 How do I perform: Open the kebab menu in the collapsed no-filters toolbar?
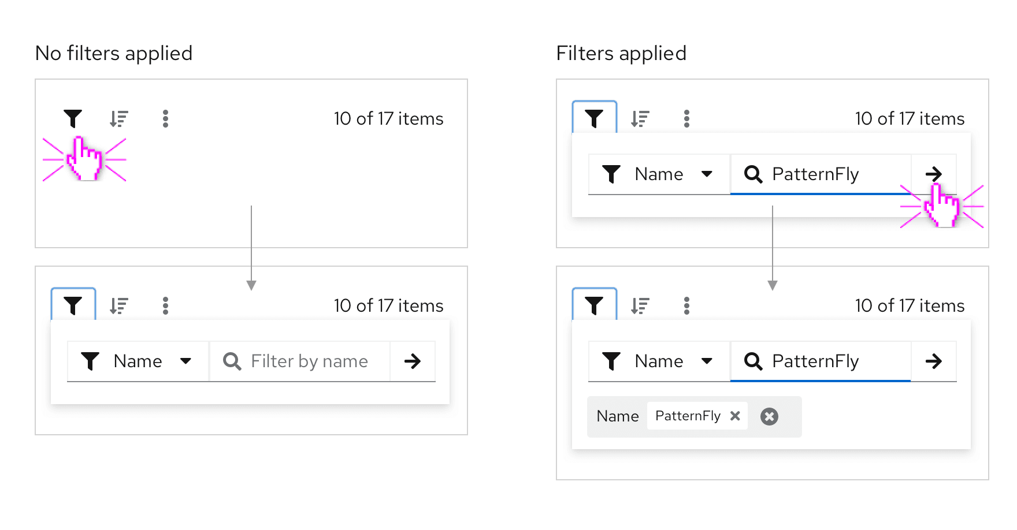click(x=165, y=118)
